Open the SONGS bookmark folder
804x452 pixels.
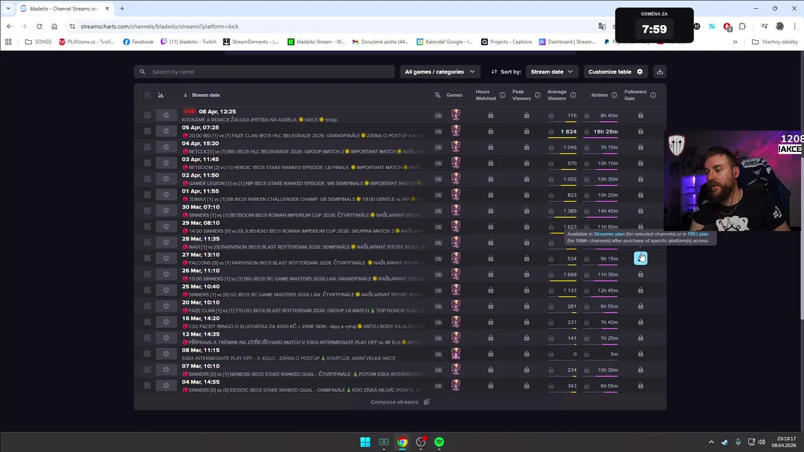click(x=38, y=42)
